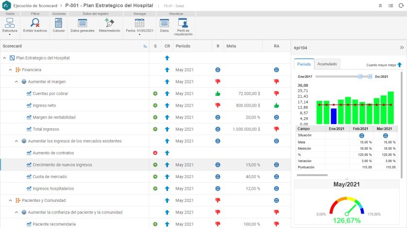The image size is (407, 228).
Task: Open the Perfil de visualización icon
Action: tap(183, 27)
